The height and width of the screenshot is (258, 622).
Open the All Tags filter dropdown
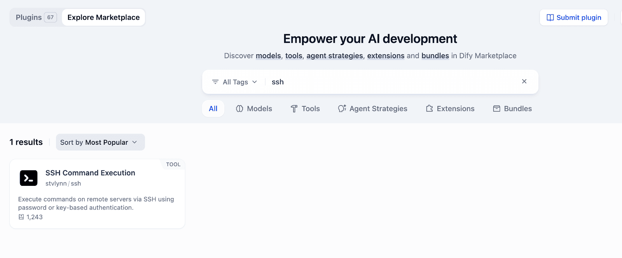[x=235, y=82]
